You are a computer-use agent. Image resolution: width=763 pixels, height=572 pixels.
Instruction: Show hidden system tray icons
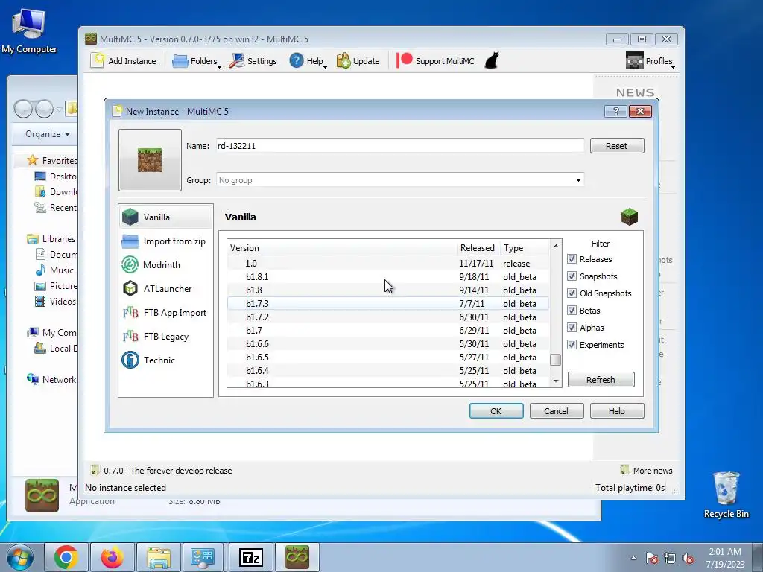(x=633, y=558)
